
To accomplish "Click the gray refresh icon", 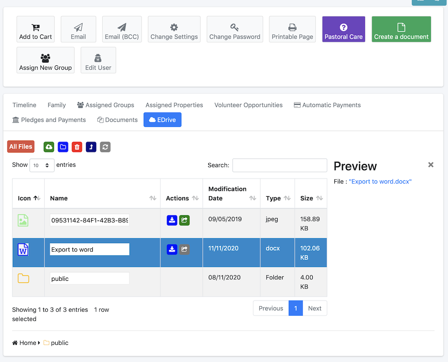I will [x=105, y=147].
